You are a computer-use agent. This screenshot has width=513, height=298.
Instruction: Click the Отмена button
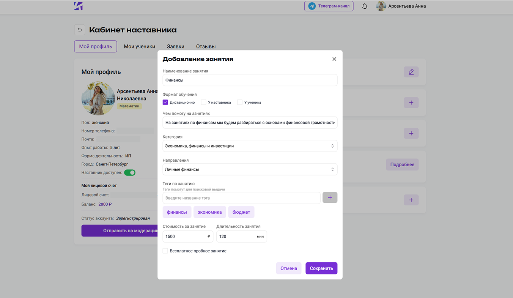click(288, 268)
